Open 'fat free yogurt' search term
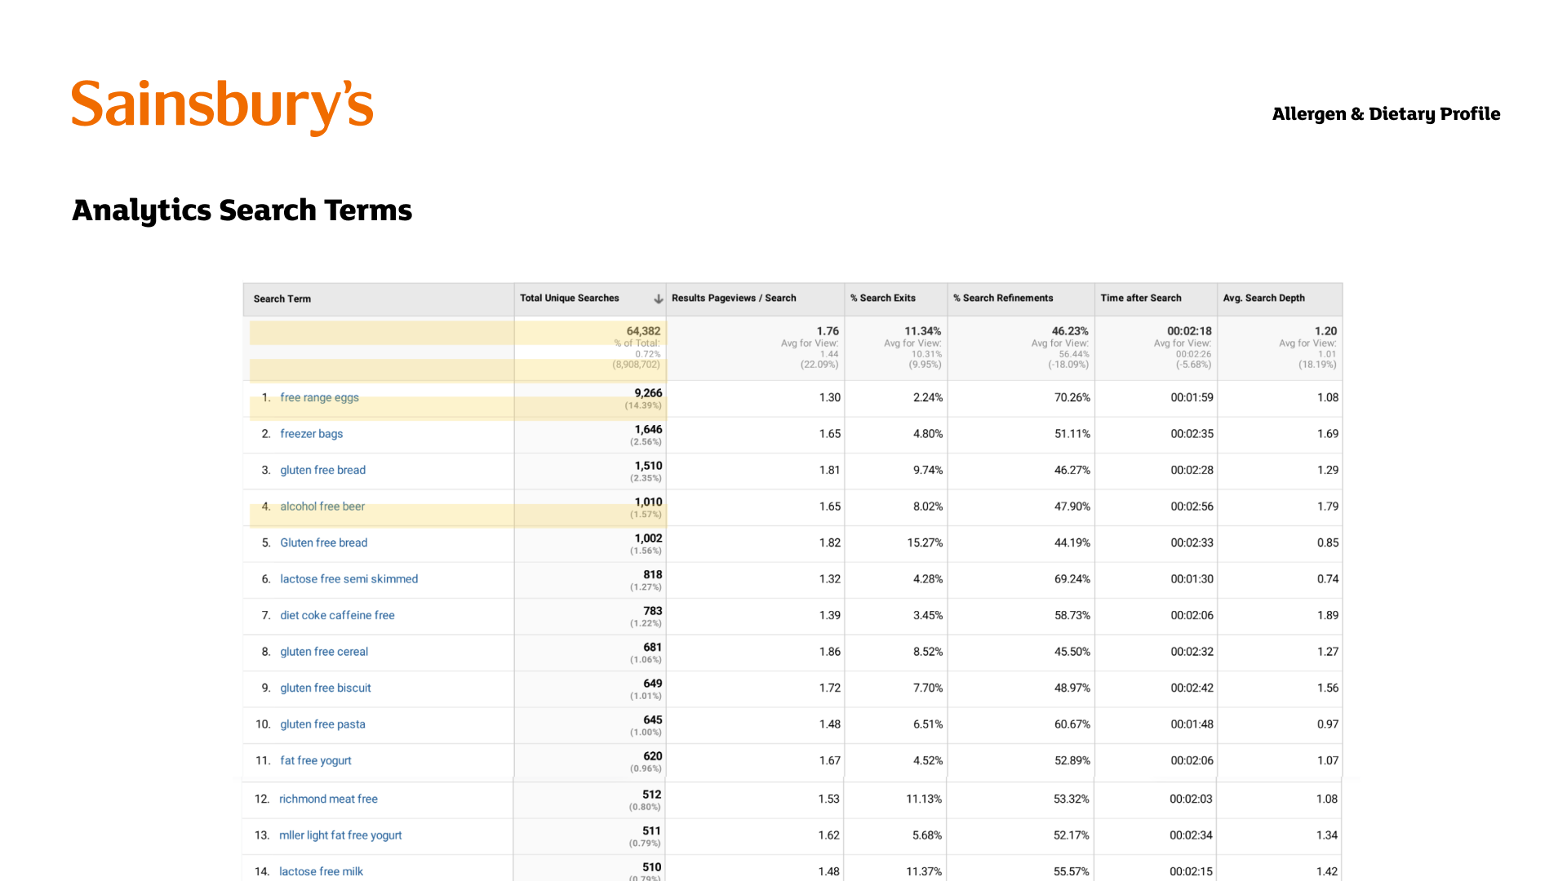This screenshot has width=1567, height=881. pos(315,761)
